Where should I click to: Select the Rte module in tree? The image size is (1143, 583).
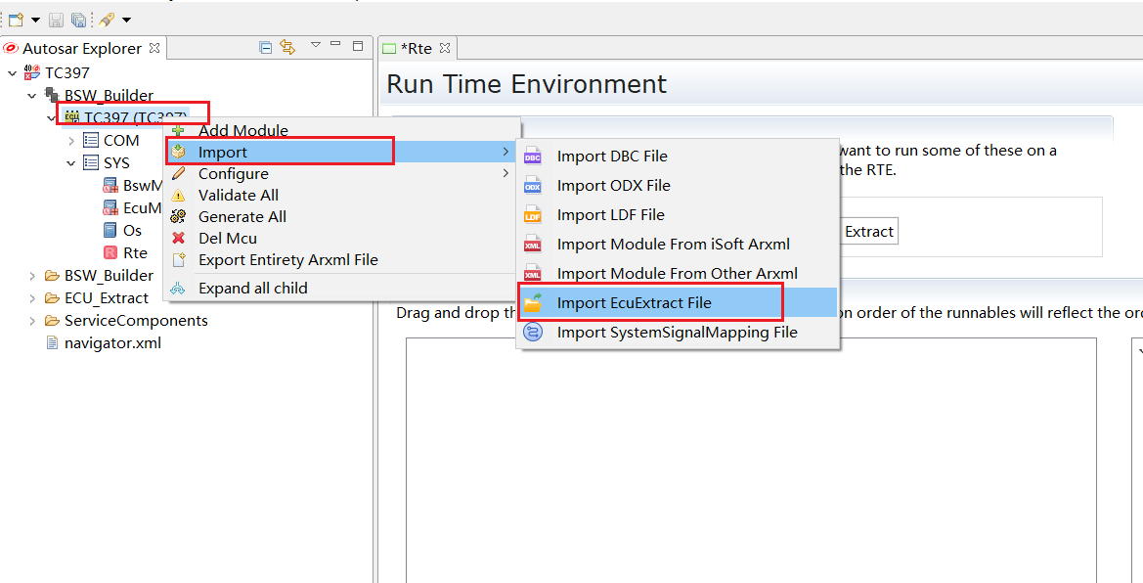click(134, 253)
